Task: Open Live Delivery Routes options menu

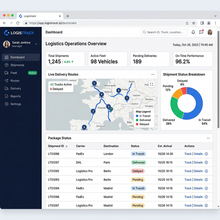Action: pyautogui.click(x=153, y=75)
